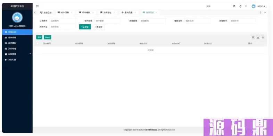The image size is (273, 136).
Task: Focus the 日志编号 input field
Action: pos(63,21)
